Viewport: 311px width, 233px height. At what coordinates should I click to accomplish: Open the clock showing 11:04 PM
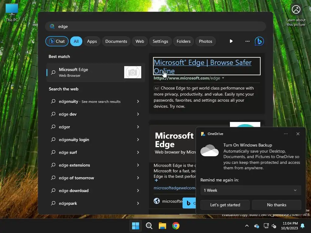tap(289, 226)
